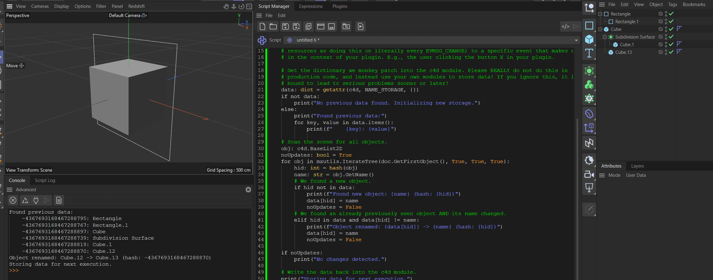Viewport: 713px width, 280px height.
Task: Click the plug icon in console toolbar
Action: point(36,200)
